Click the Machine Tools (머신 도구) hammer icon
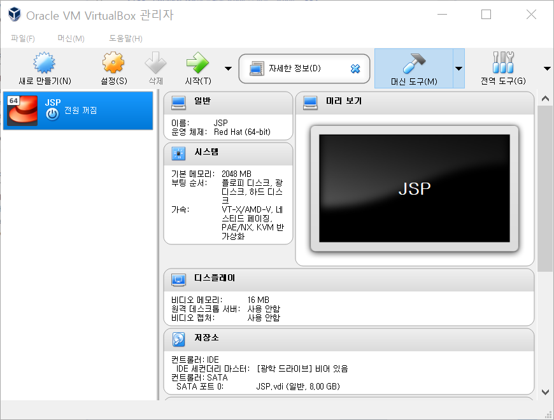 click(x=414, y=63)
